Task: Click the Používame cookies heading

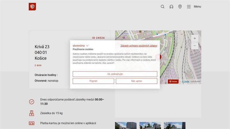Action: (83, 49)
